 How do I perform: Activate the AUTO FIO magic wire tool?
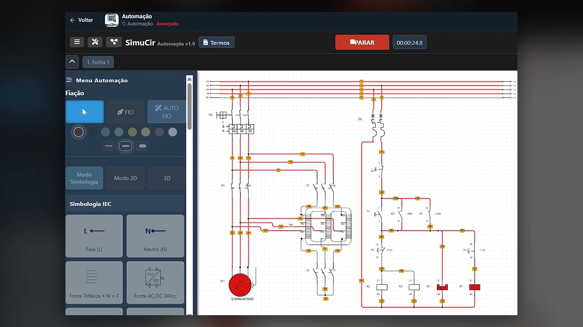click(166, 112)
